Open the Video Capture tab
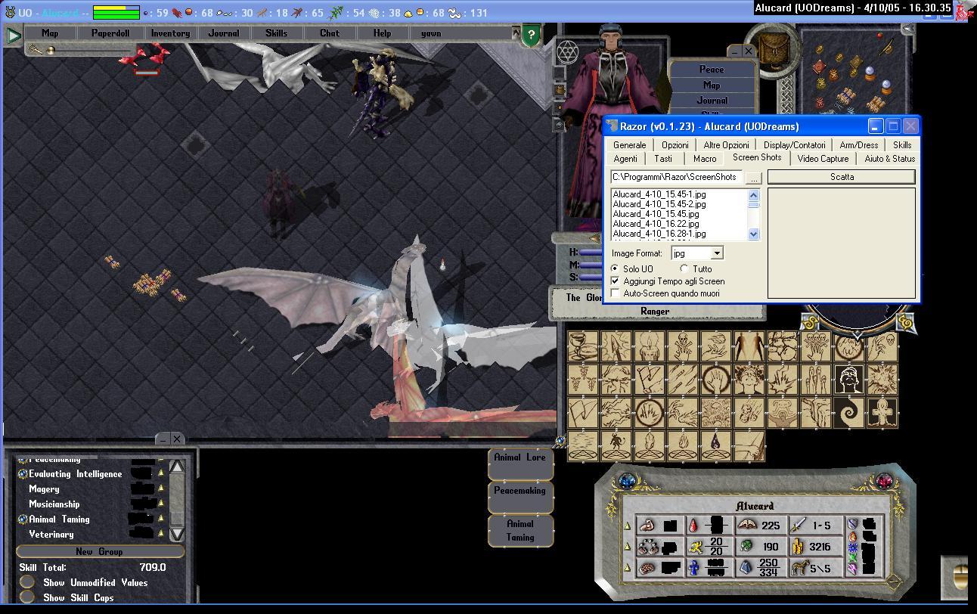This screenshot has height=614, width=977. 823,159
